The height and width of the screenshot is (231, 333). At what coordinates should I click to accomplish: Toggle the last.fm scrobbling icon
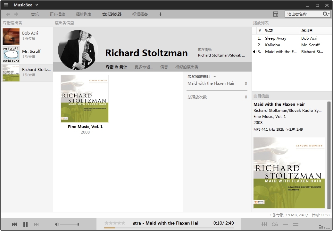[275, 224]
